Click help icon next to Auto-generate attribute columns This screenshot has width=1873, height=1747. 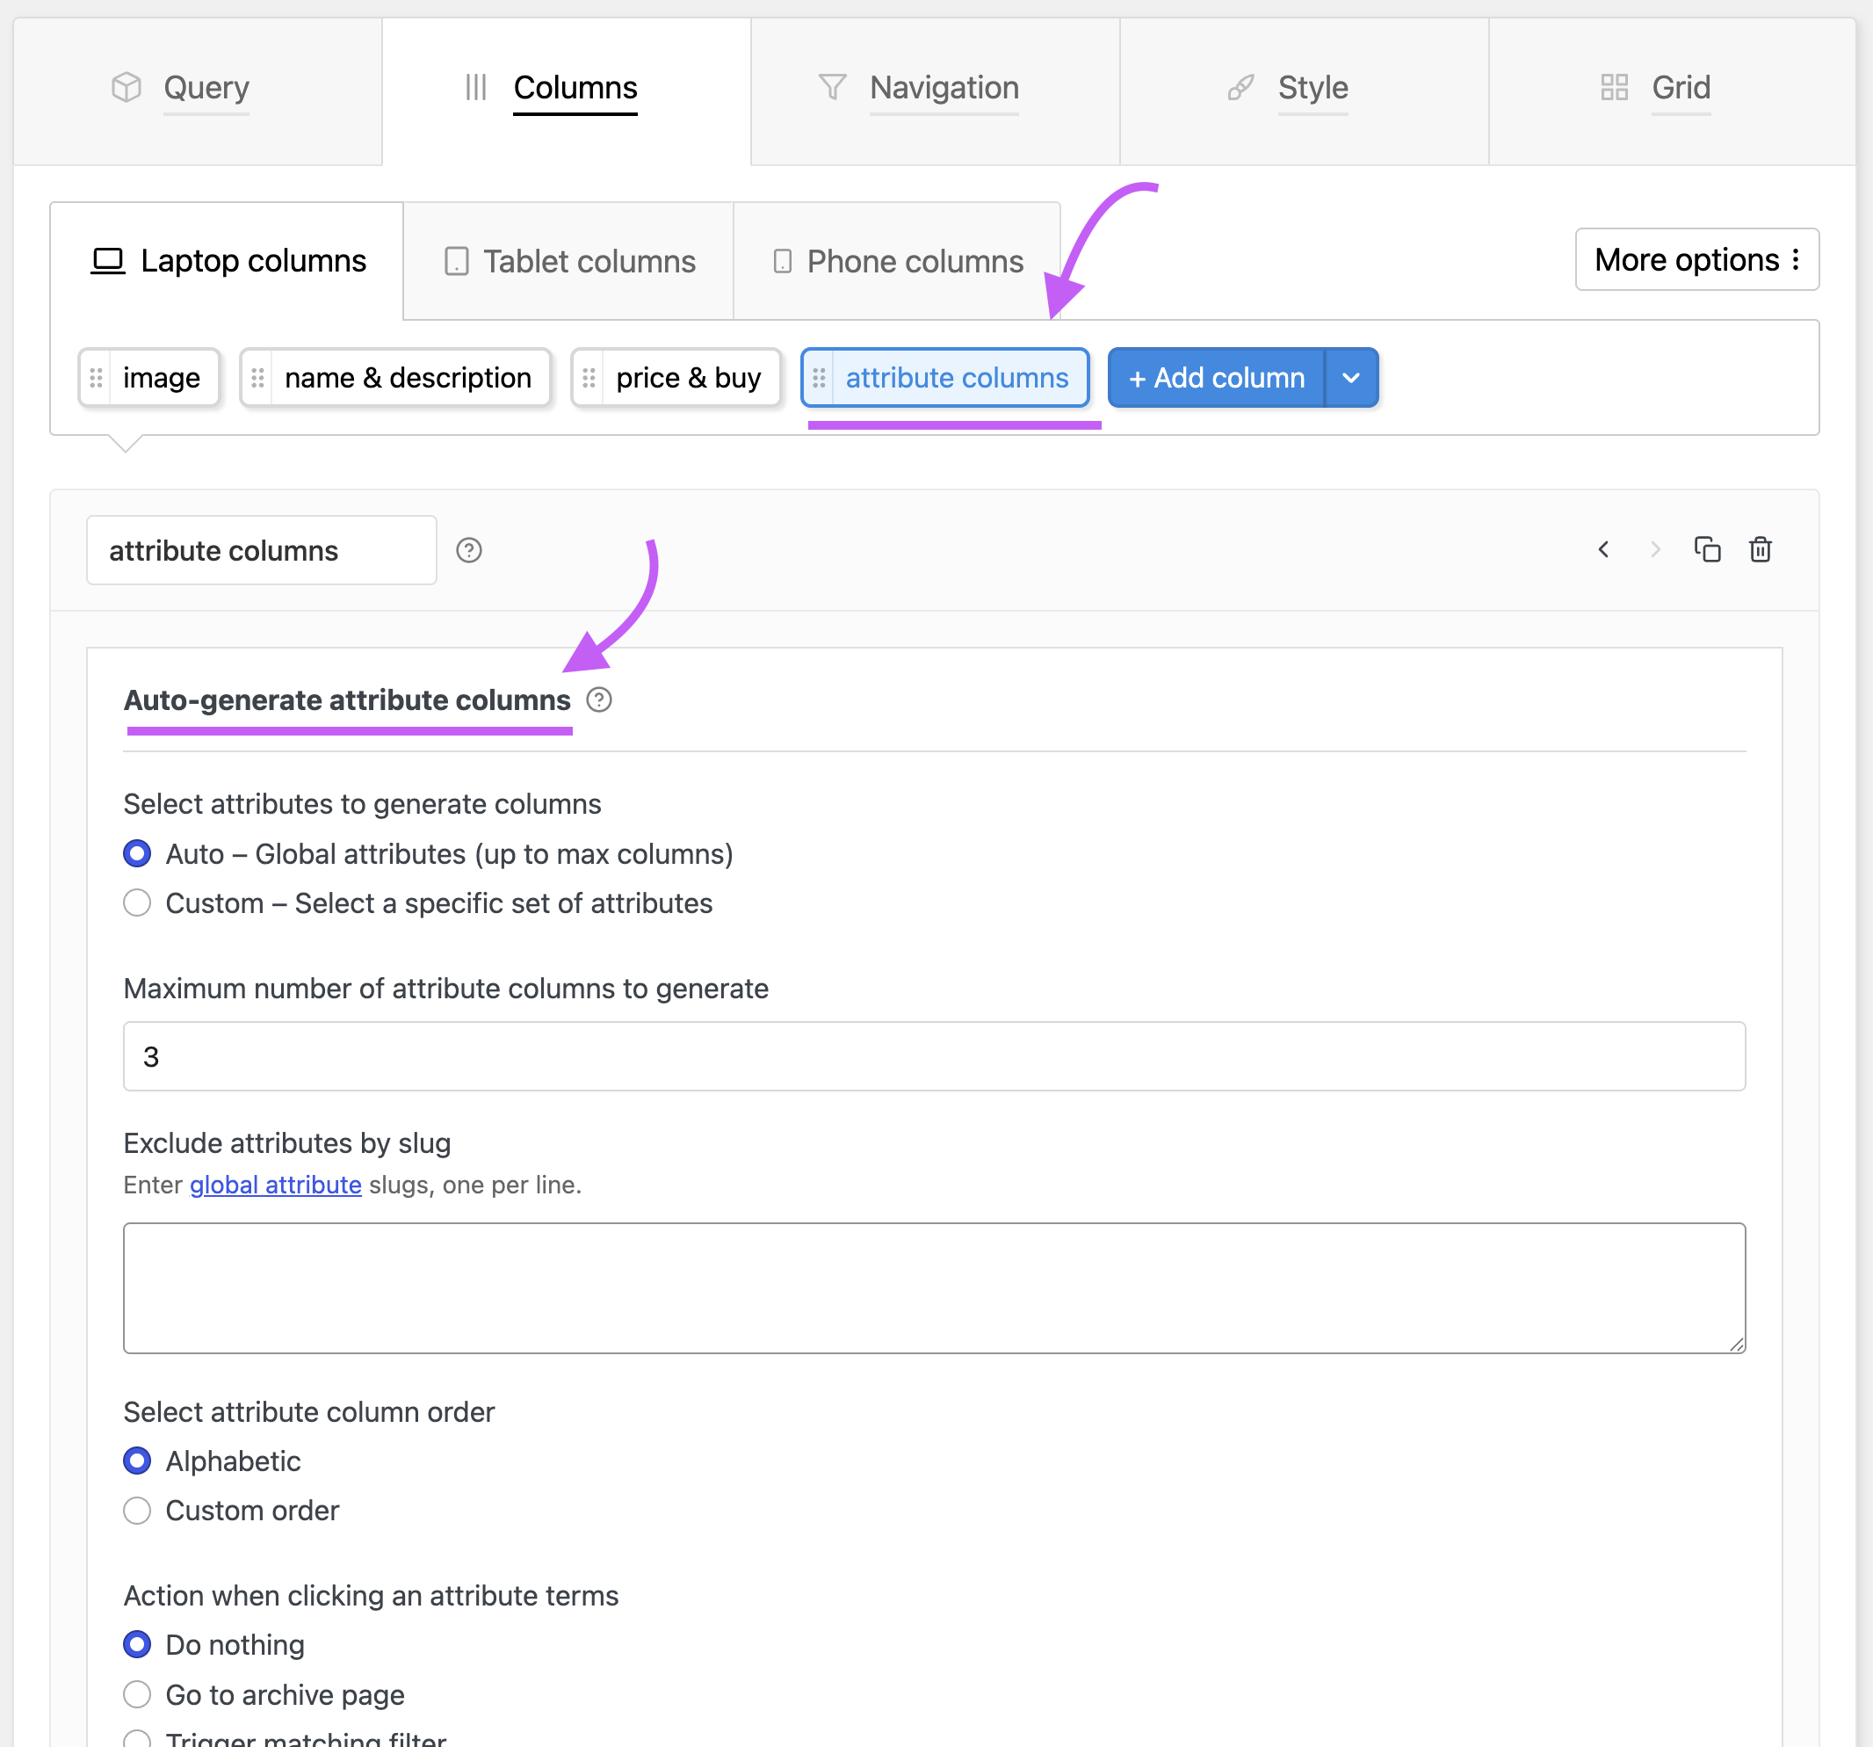tap(599, 700)
